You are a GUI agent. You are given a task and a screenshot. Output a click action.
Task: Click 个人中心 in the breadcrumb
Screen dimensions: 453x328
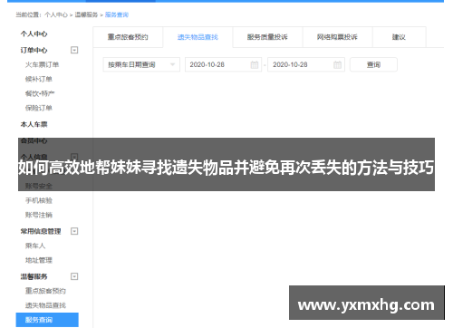pos(56,14)
